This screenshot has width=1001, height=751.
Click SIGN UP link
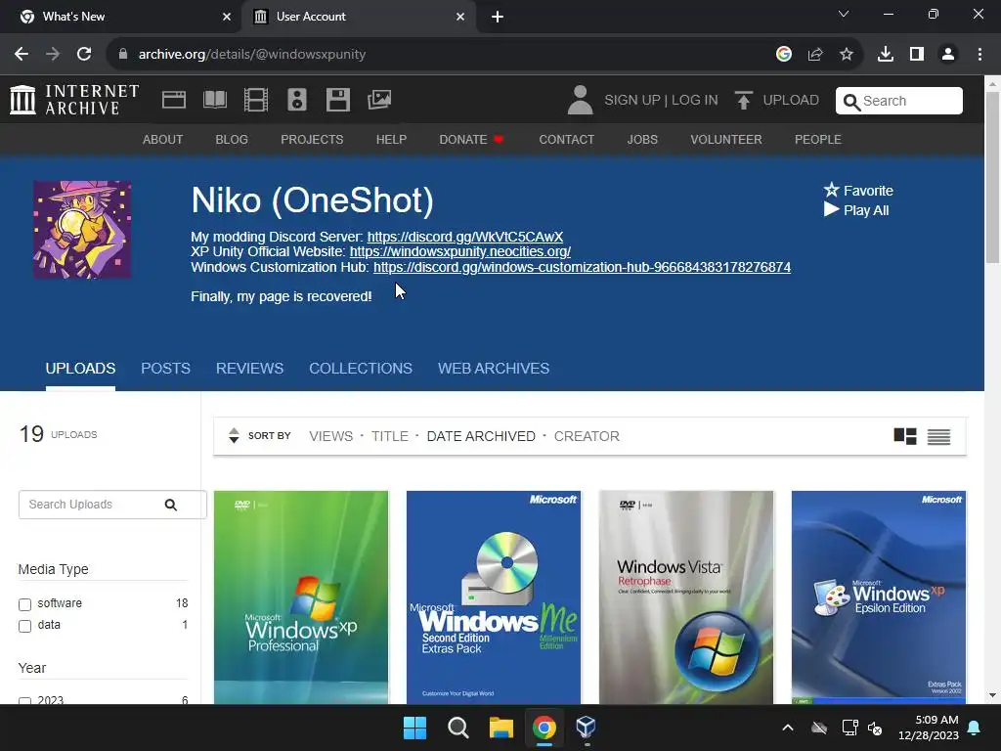pos(632,101)
